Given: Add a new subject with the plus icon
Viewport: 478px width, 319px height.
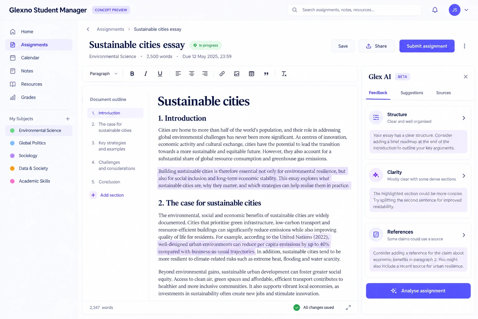Looking at the screenshot, I should pyautogui.click(x=68, y=119).
